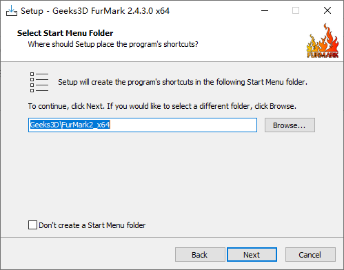This screenshot has height=270, width=344.
Task: Click the 'Where should Setup place' subtitle
Action: click(x=113, y=44)
